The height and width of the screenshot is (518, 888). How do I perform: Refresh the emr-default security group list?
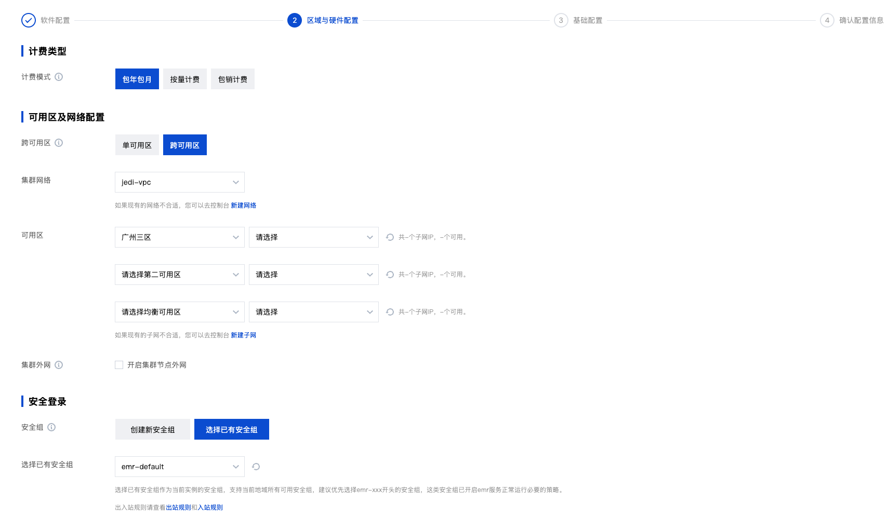(256, 467)
